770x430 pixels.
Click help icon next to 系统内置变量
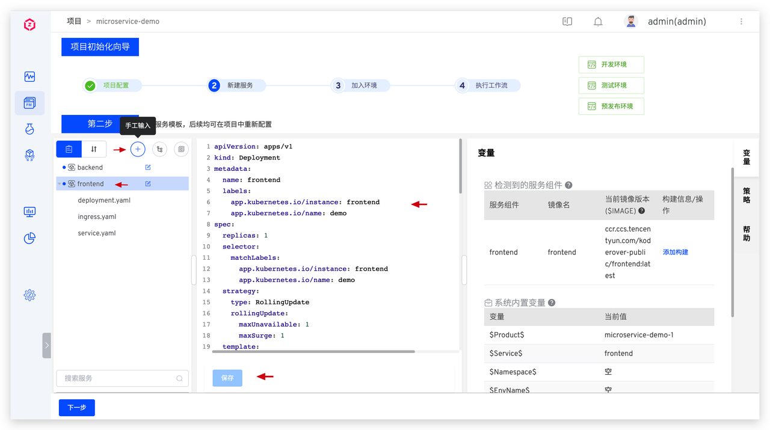(x=552, y=303)
